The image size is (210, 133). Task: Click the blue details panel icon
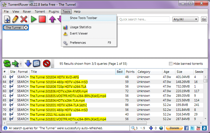click(36, 63)
